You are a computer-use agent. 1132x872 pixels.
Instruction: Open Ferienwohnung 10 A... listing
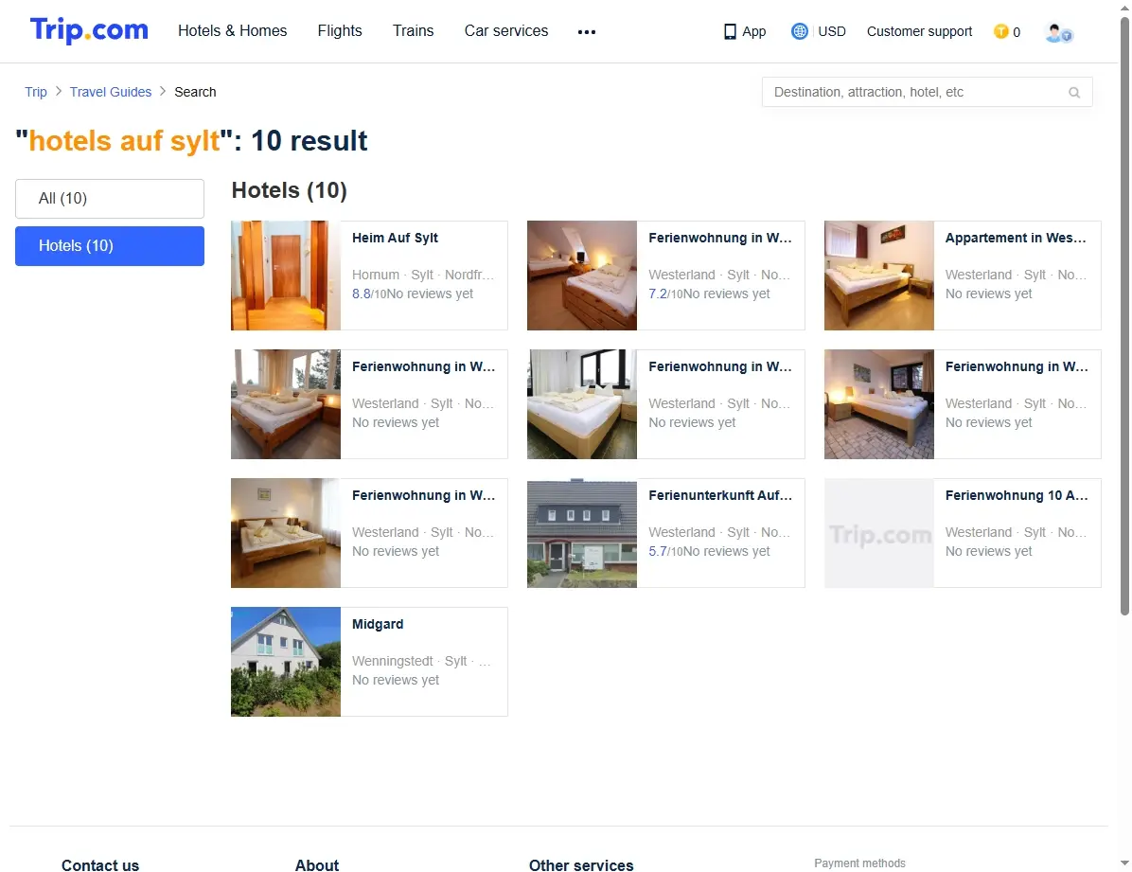1016,495
